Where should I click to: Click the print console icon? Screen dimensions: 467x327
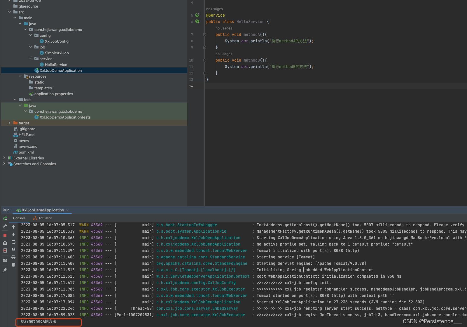(x=13, y=257)
